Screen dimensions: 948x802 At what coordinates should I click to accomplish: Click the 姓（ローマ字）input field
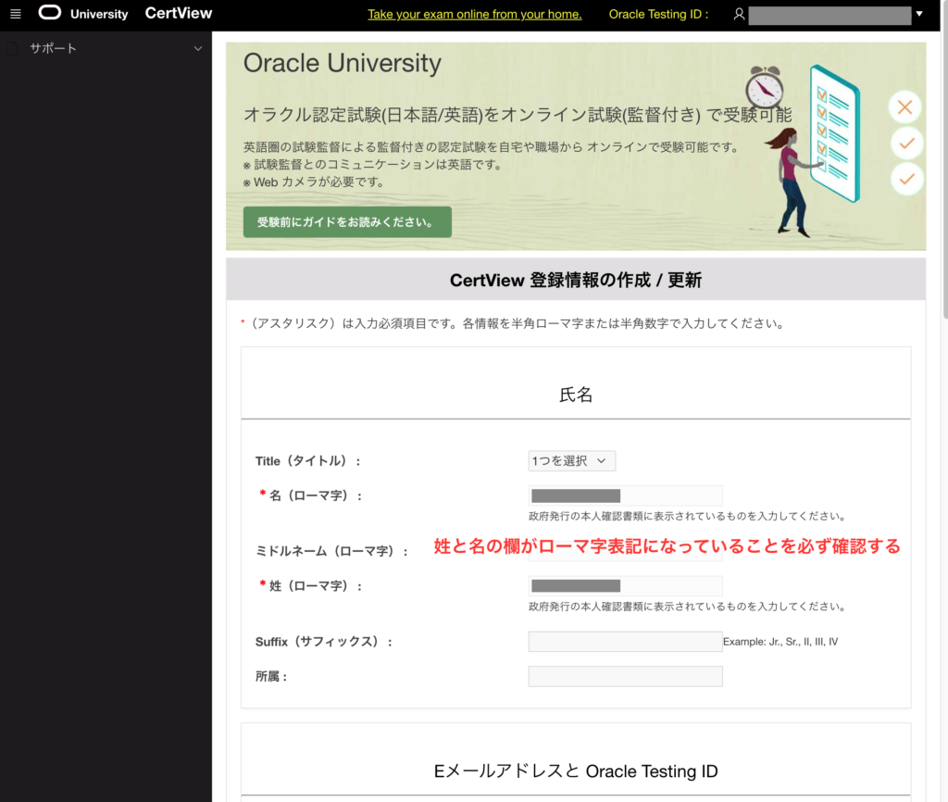tap(625, 585)
